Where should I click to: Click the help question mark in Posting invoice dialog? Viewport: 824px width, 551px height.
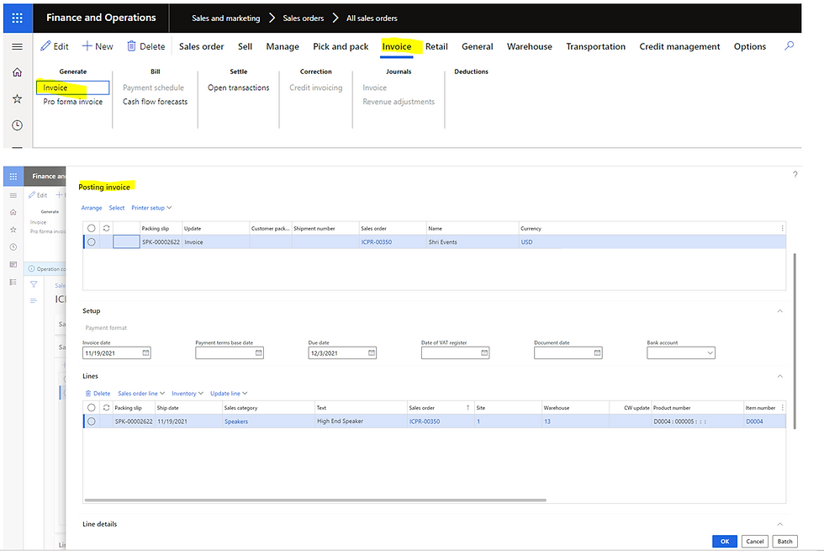[795, 175]
